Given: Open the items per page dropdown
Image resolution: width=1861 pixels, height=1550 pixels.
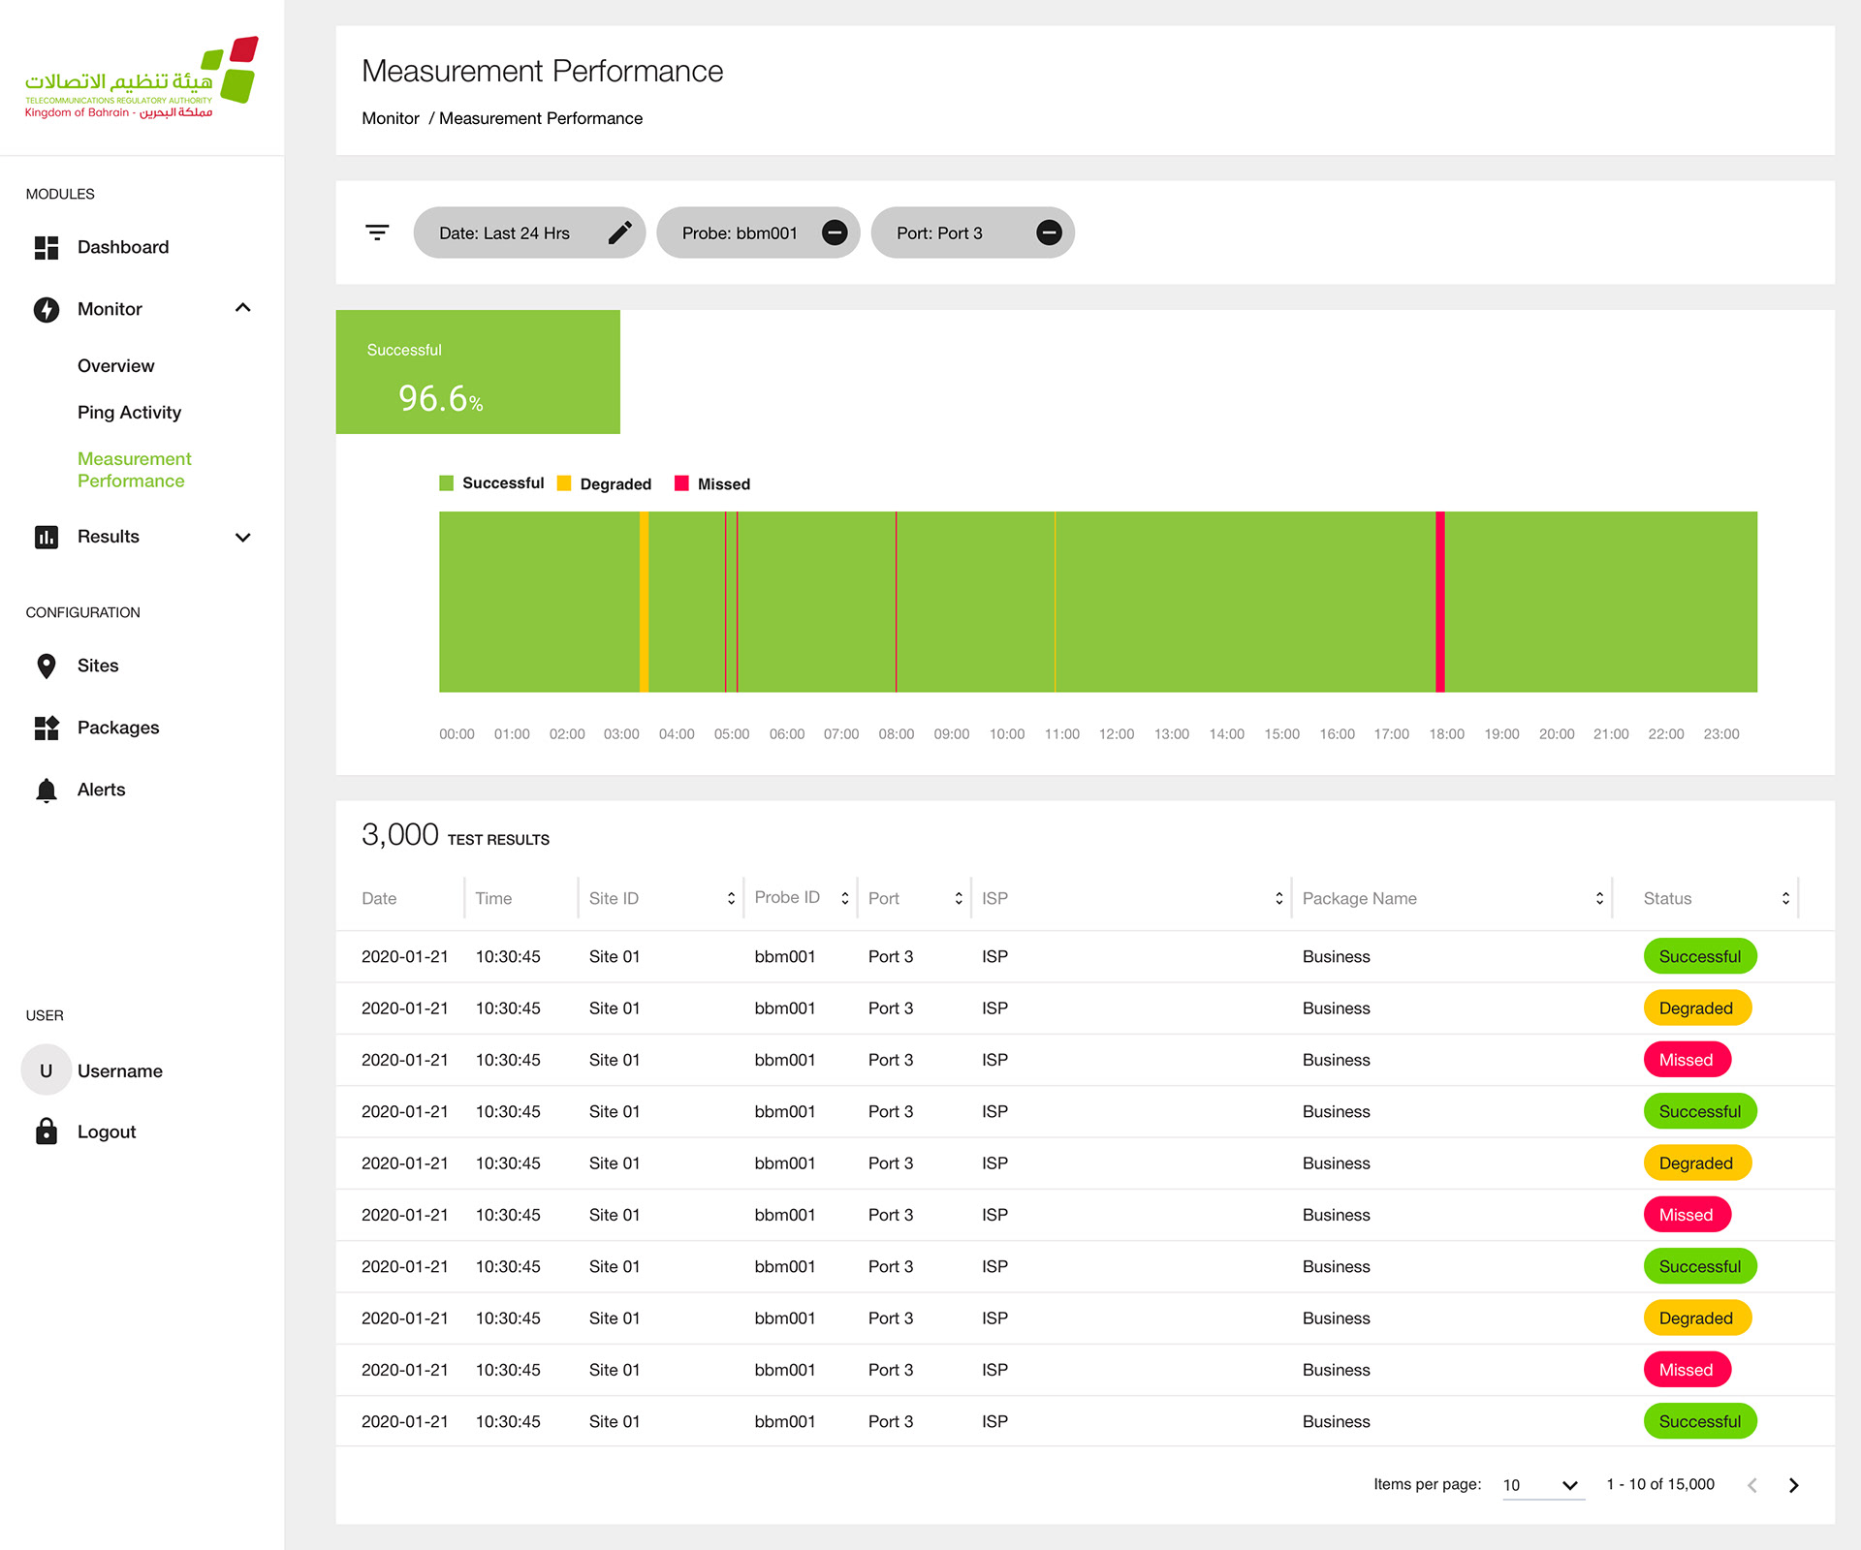Looking at the screenshot, I should tap(1542, 1485).
